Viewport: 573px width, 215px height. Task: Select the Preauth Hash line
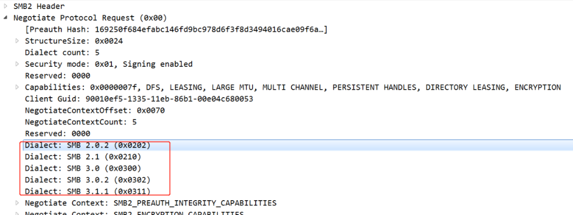[175, 29]
